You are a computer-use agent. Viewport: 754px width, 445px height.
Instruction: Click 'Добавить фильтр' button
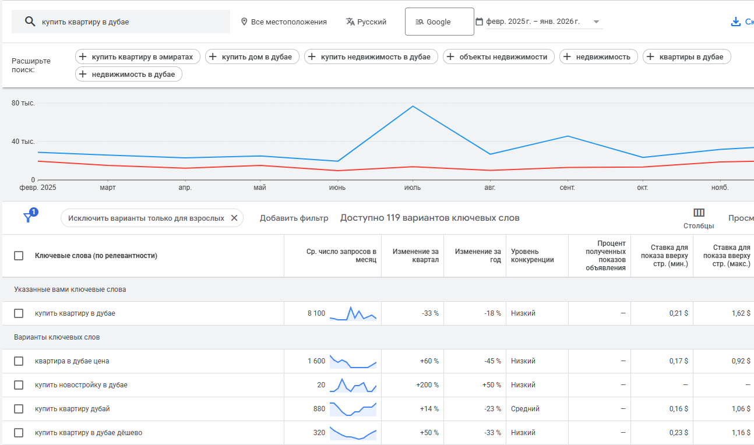(294, 218)
